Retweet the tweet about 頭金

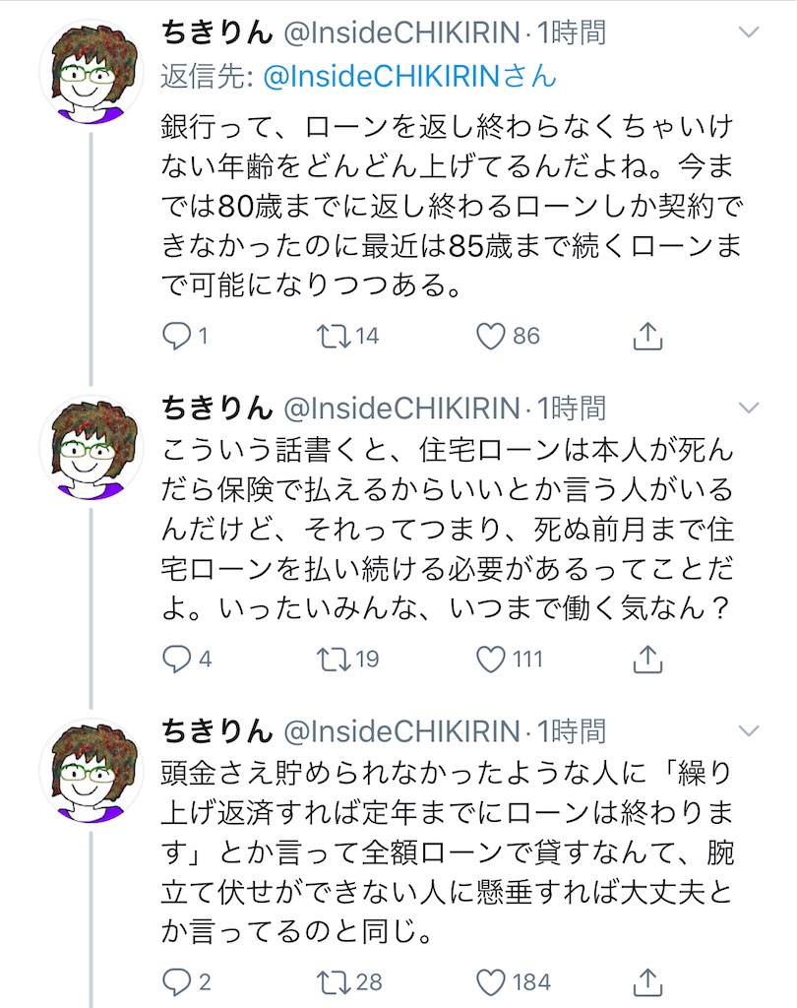tap(338, 981)
